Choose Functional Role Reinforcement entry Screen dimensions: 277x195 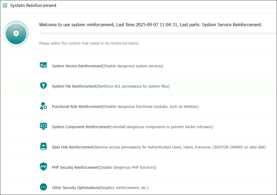[77, 107]
